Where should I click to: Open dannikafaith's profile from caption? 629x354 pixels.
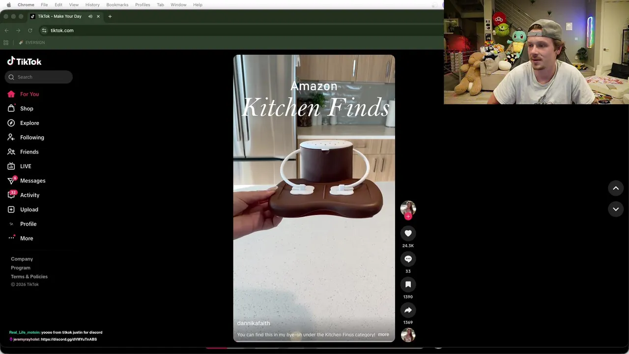coord(254,323)
